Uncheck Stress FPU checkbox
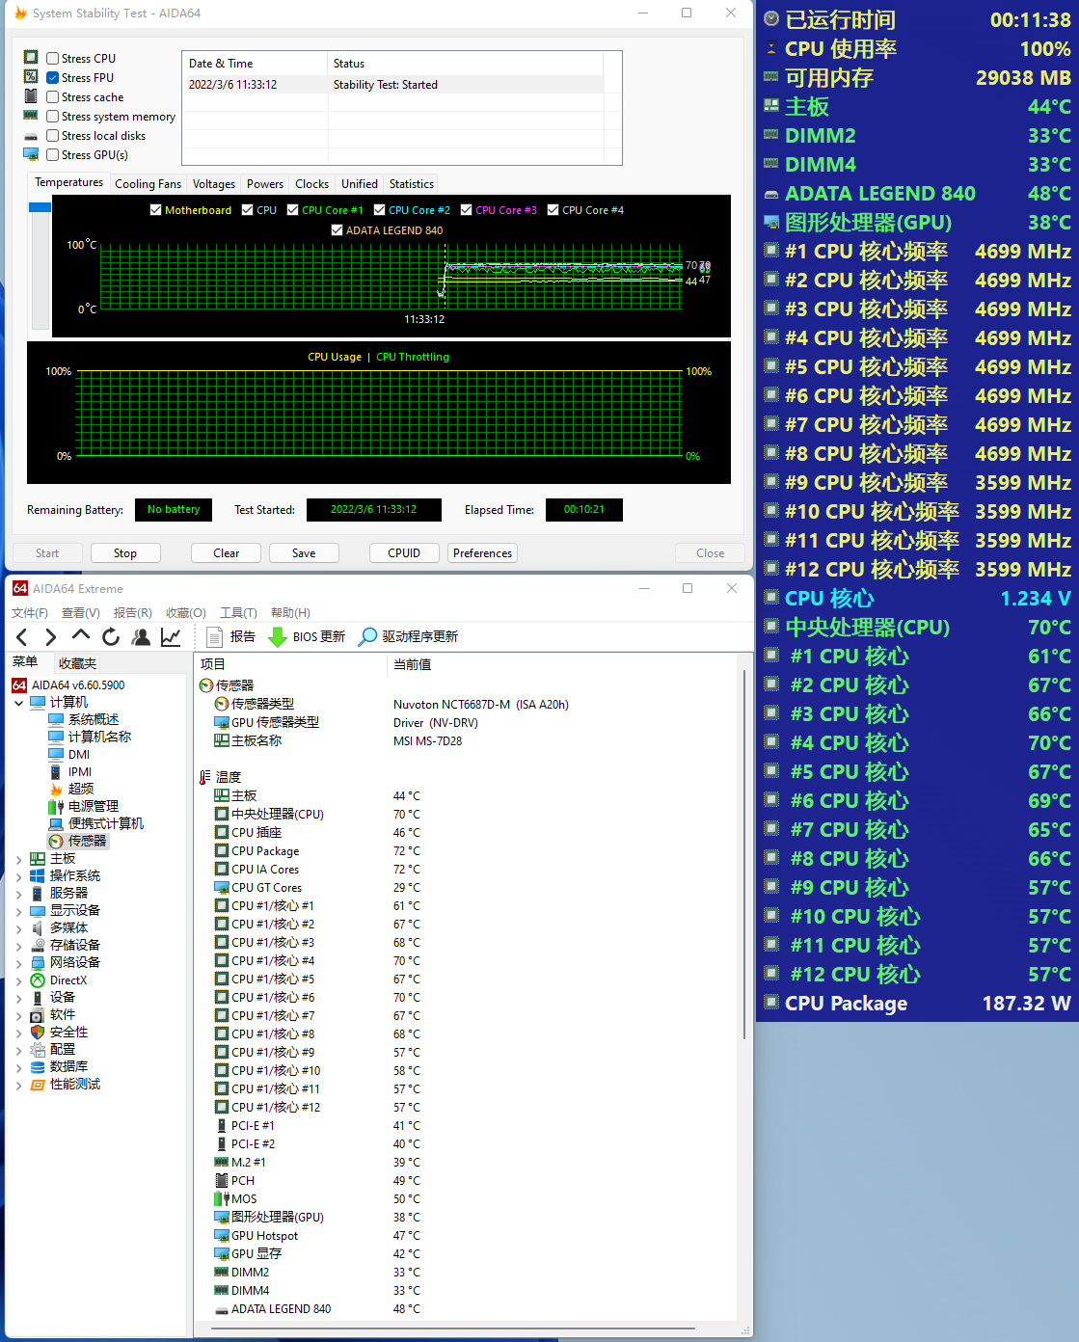The height and width of the screenshot is (1342, 1079). (53, 78)
